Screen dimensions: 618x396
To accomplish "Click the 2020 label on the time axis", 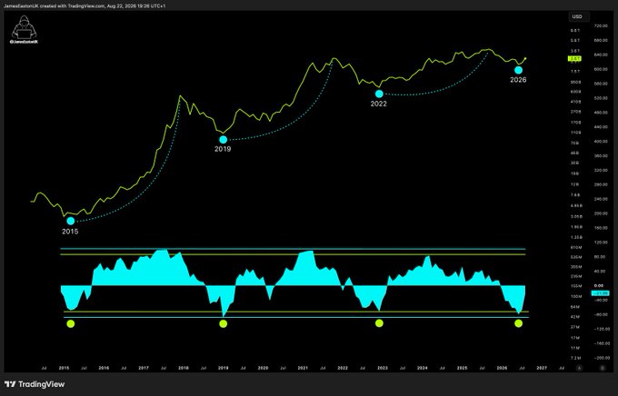I will (263, 368).
